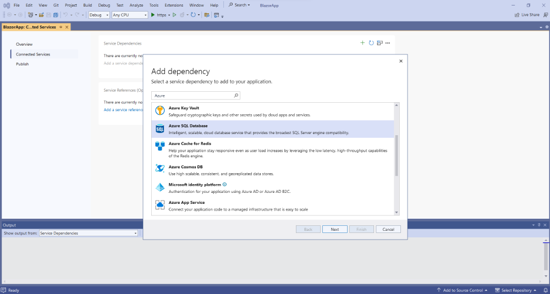Select Azure SQL Database dependency

tap(273, 129)
